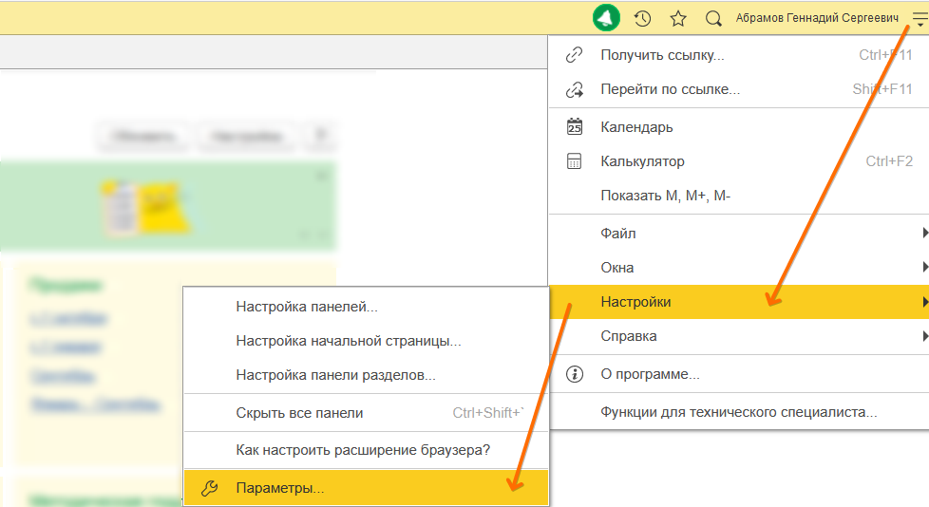Open the Окна submenu
Image resolution: width=929 pixels, height=507 pixels.
pyautogui.click(x=739, y=268)
